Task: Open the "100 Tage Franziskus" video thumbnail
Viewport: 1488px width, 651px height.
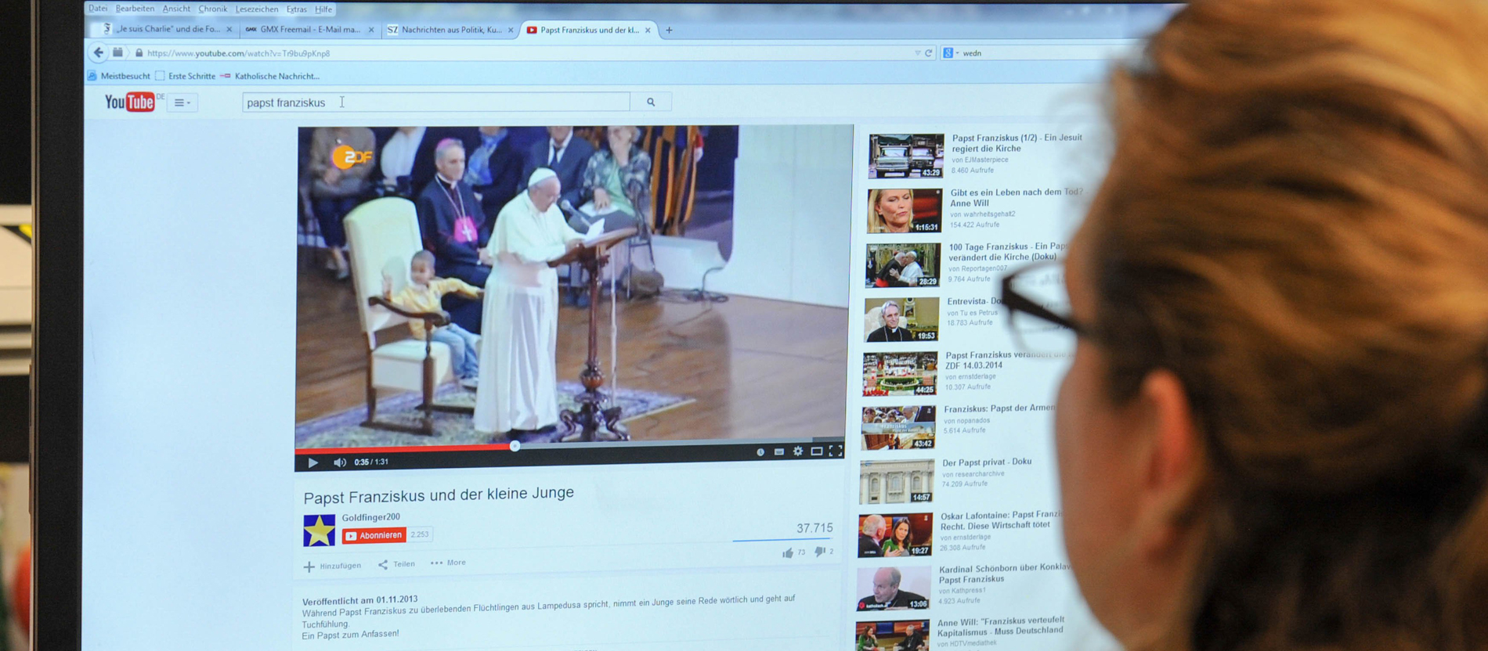Action: (x=902, y=264)
